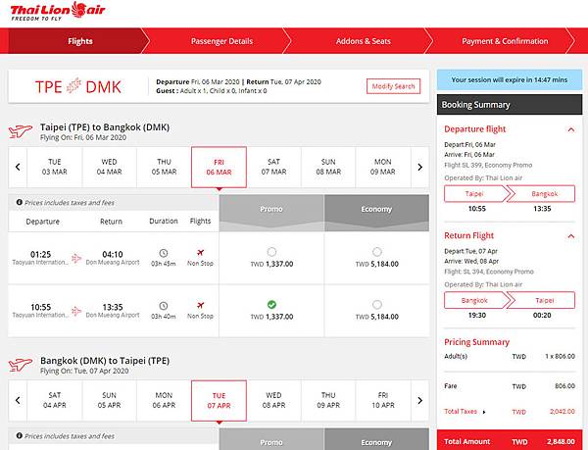The width and height of the screenshot is (588, 450).
Task: Click the 'Flight SL 399, Economy Promo' text
Action: pyautogui.click(x=488, y=165)
